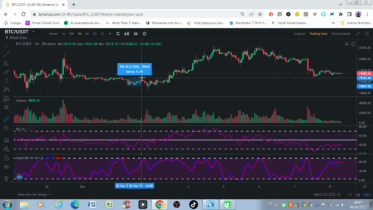Open TikTok from the taskbar
The height and width of the screenshot is (210, 373).
coord(193,205)
